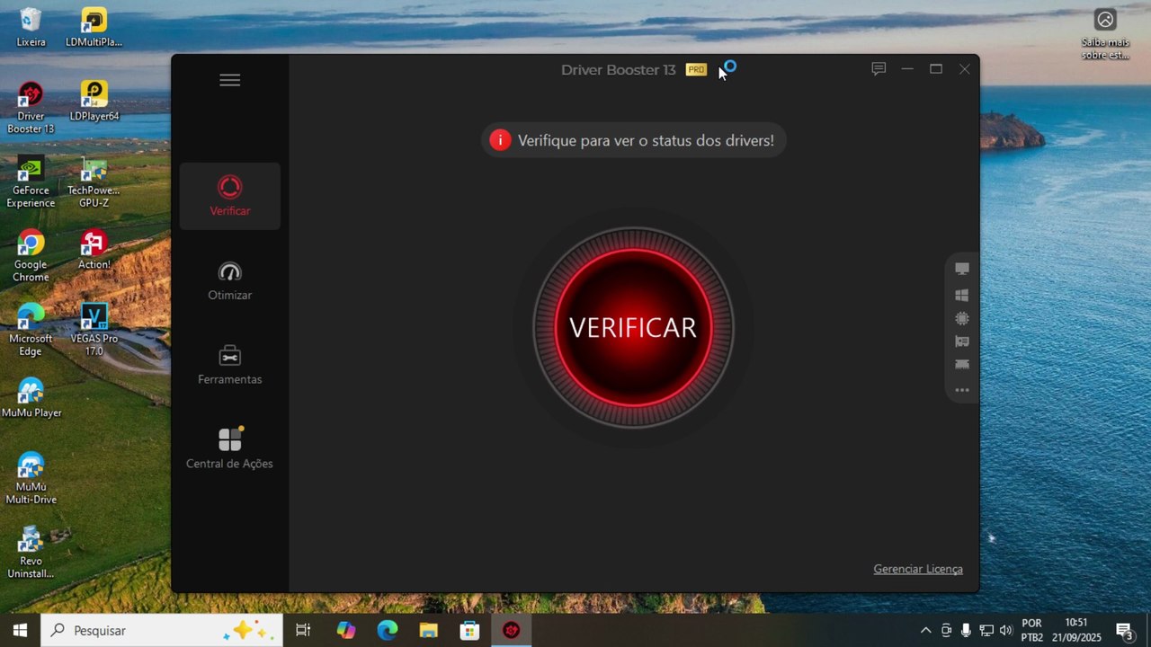The height and width of the screenshot is (647, 1151).
Task: Select the Verificar sidebar tab
Action: pos(230,196)
